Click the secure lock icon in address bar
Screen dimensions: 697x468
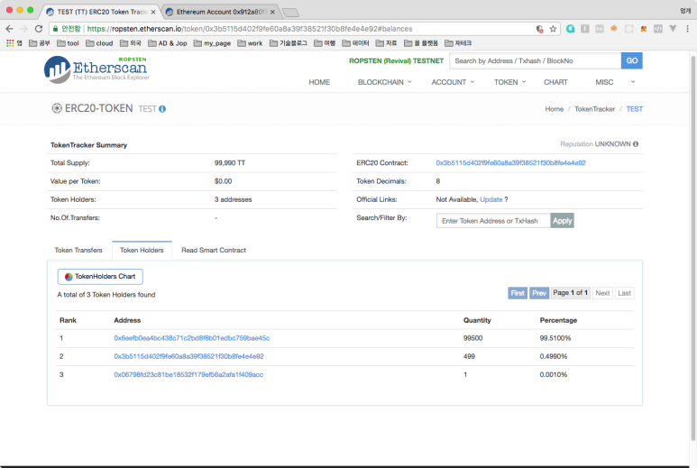[x=56, y=29]
